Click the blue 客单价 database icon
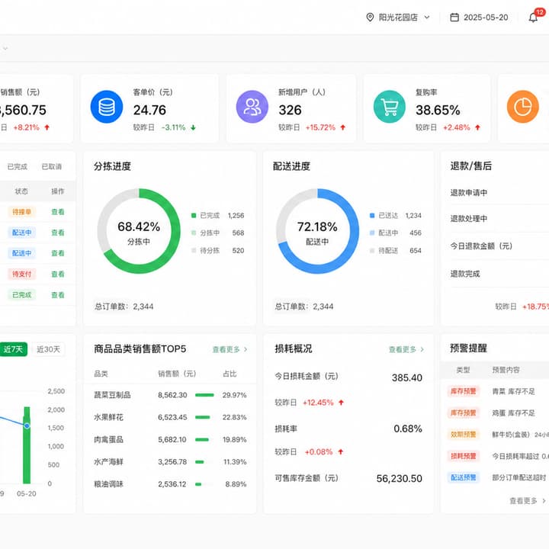Viewport: 549px width, 549px height. click(107, 107)
